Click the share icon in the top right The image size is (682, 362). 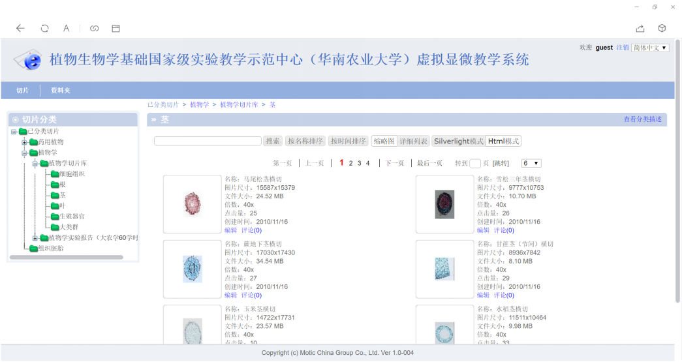640,28
